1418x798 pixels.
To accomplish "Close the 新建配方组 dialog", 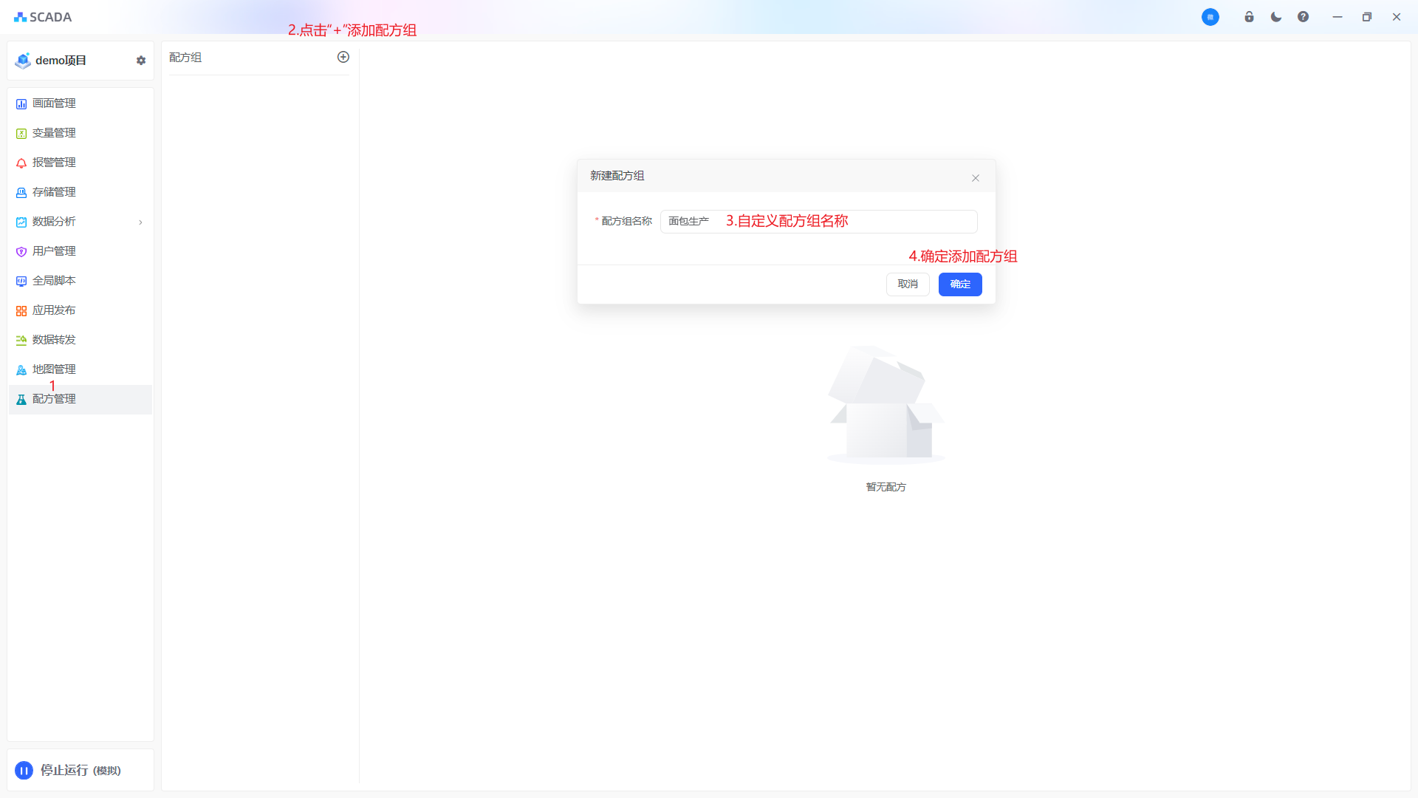I will click(x=976, y=178).
